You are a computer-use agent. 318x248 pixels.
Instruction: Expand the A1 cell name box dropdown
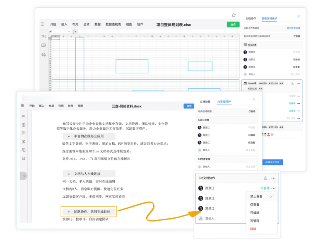coord(68,31)
